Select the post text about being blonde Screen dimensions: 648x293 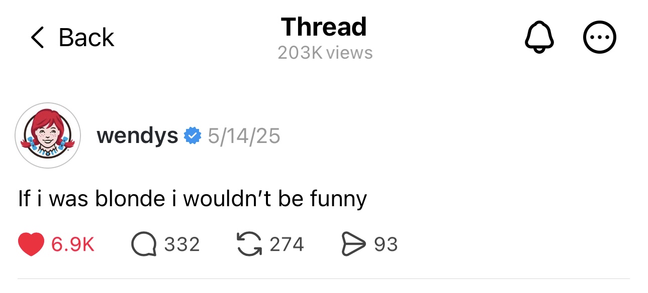193,199
